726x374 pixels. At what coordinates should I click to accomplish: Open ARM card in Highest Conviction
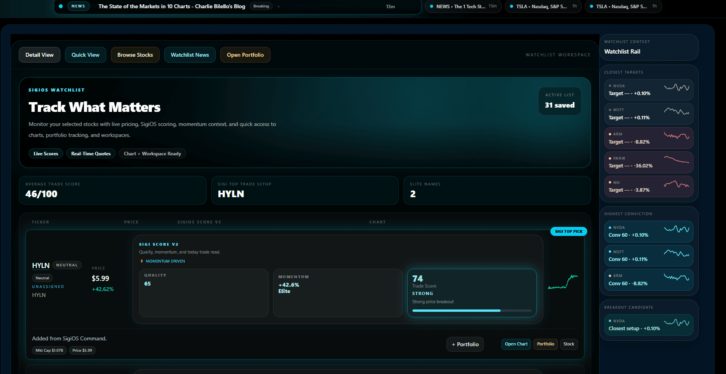[649, 280]
